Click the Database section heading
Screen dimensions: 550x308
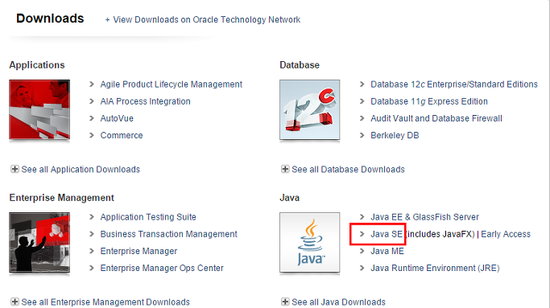click(300, 65)
